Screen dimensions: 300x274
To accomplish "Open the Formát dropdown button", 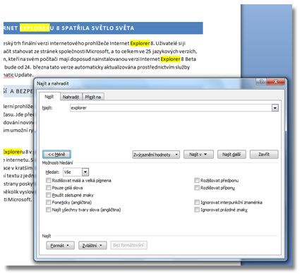I will [60, 245].
